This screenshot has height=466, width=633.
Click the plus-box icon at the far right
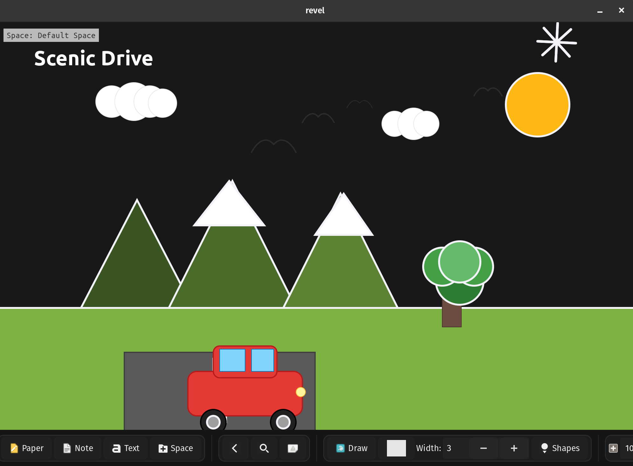point(613,448)
